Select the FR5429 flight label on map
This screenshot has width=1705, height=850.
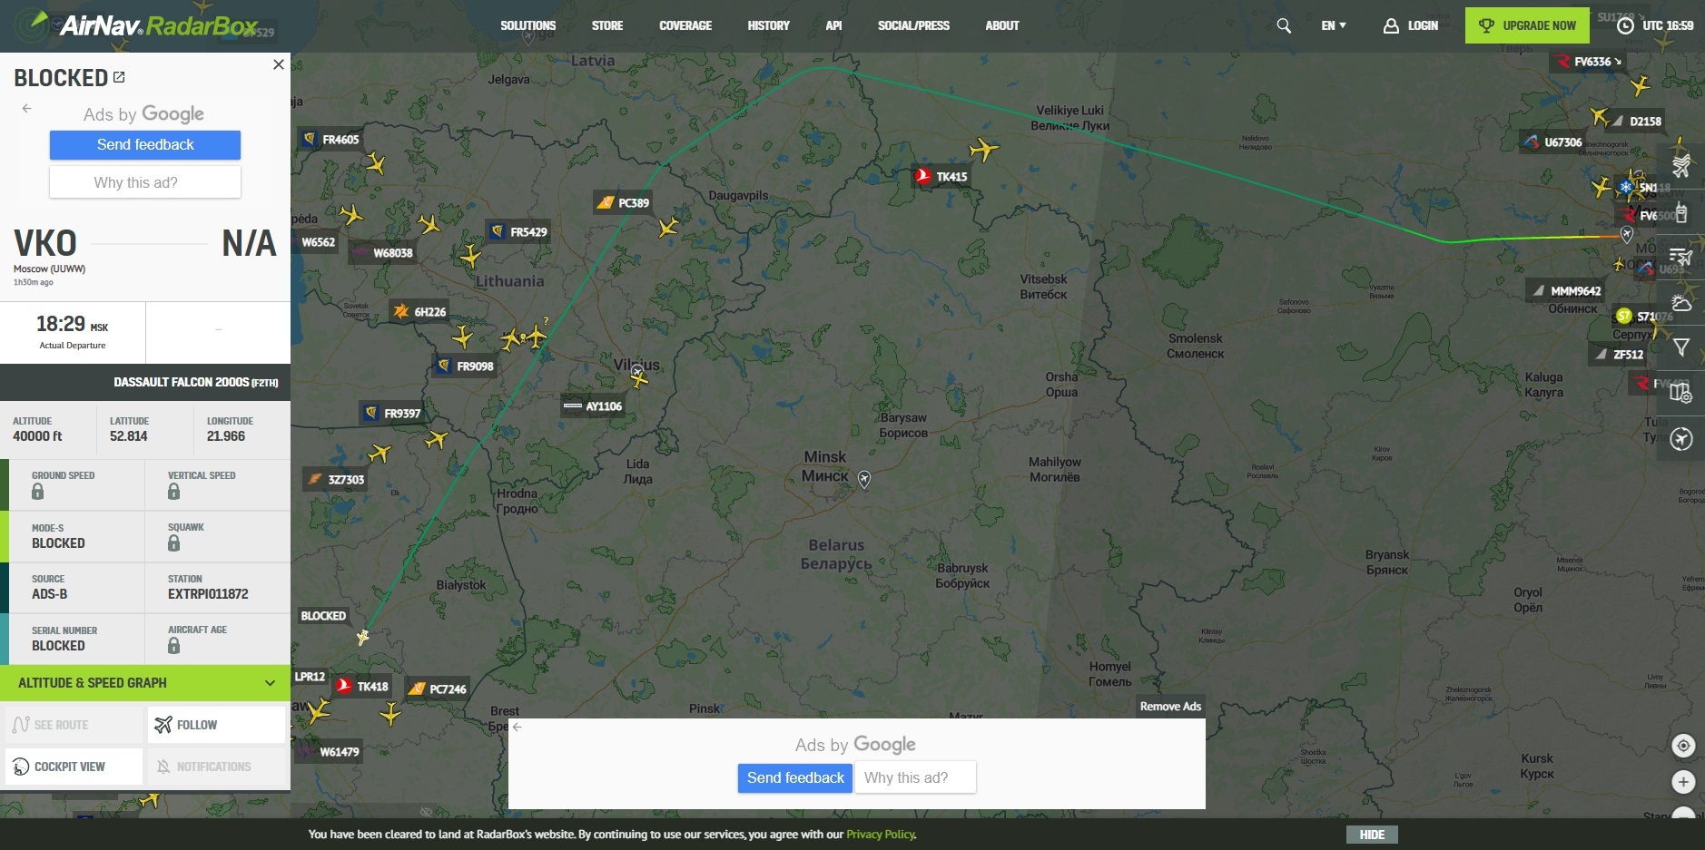(x=519, y=231)
